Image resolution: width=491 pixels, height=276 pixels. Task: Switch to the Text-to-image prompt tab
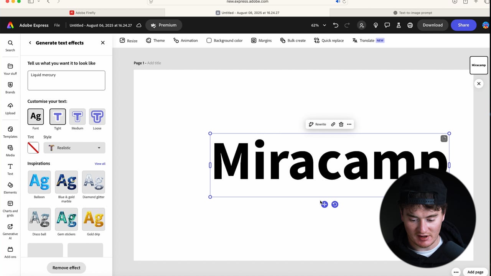(412, 13)
